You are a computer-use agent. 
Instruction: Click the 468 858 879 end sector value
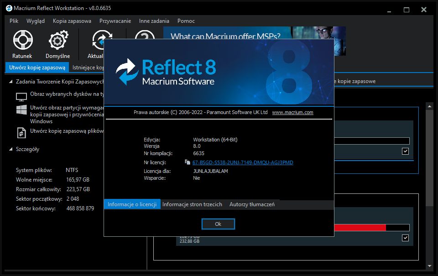[x=80, y=208]
